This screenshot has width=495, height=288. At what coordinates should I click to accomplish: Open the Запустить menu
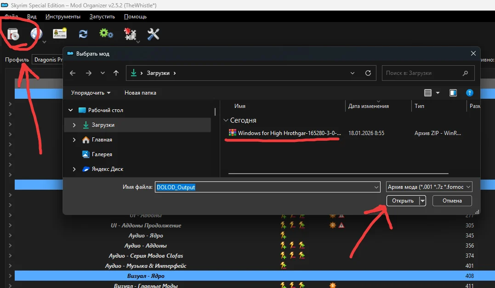click(102, 17)
